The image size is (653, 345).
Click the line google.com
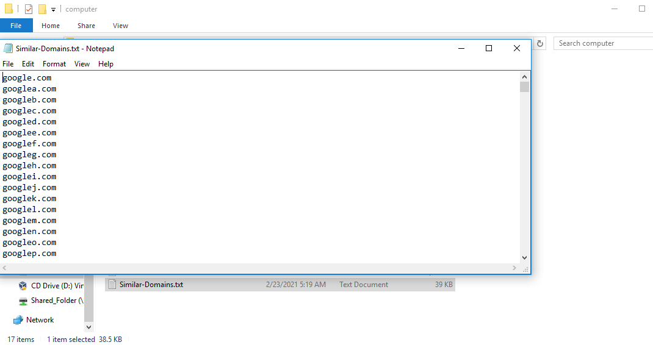[x=27, y=78]
